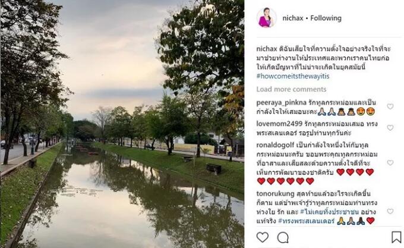
Task: Click the canal photo
Action: pos(122,124)
